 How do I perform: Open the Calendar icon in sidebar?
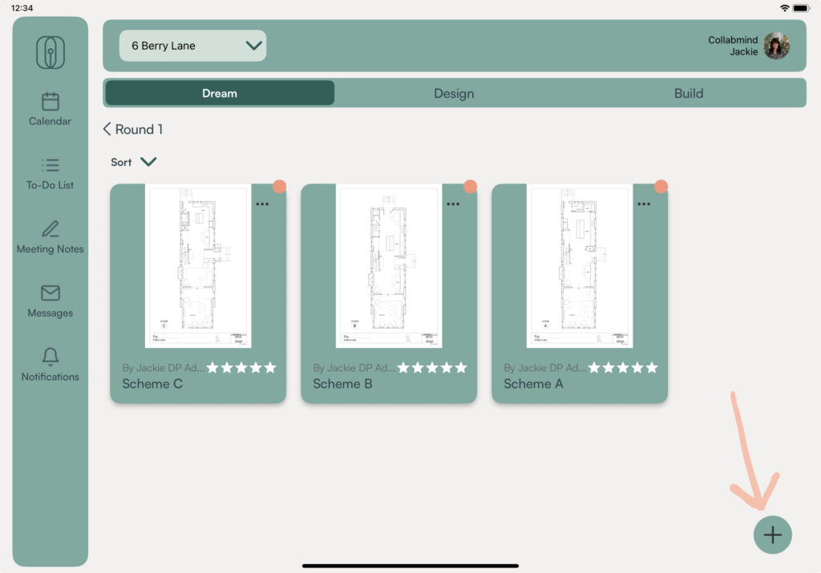coord(51,102)
